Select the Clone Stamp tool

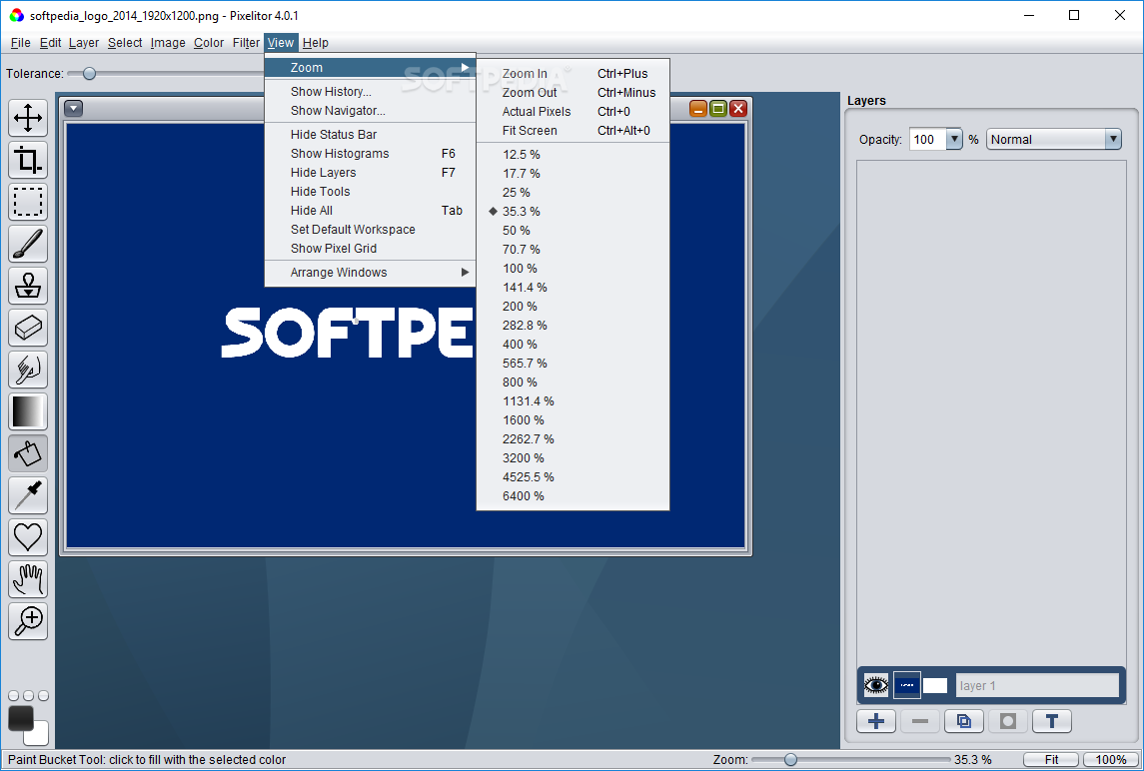click(28, 286)
